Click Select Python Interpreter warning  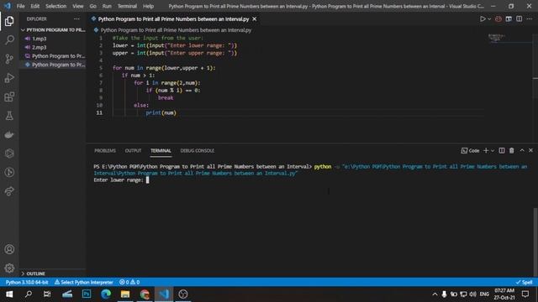(84, 282)
